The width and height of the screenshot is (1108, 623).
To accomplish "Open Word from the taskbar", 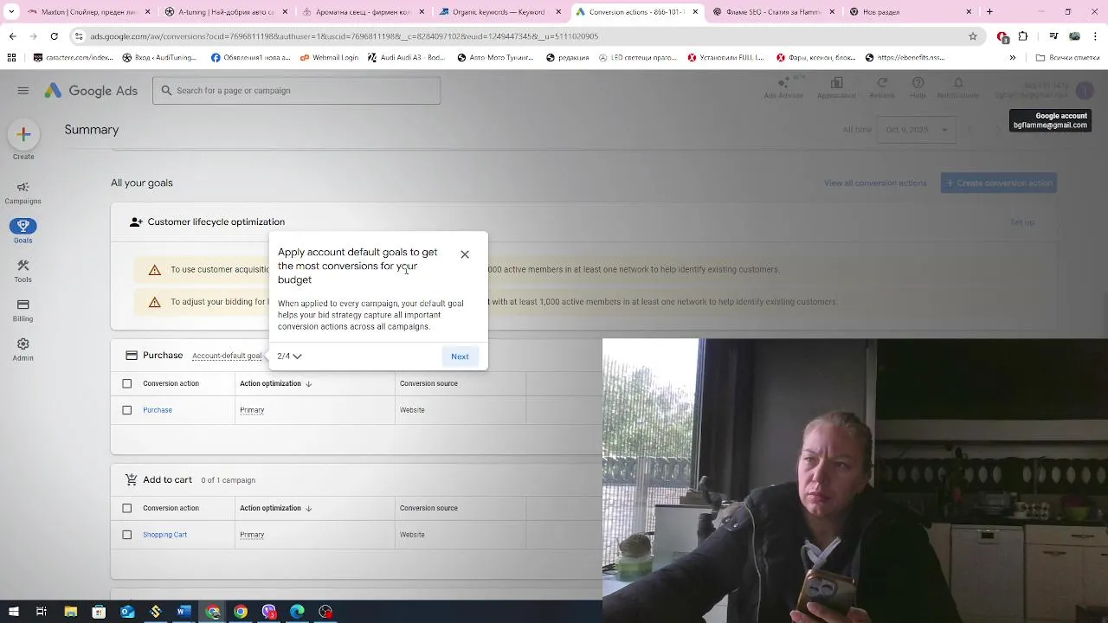I will 184,612.
